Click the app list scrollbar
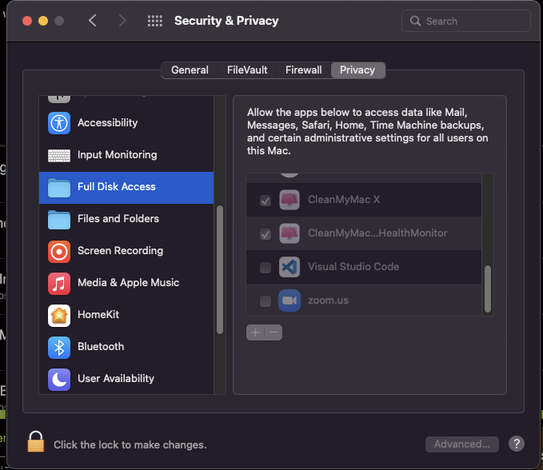Screen dimensions: 543x470 point(488,288)
